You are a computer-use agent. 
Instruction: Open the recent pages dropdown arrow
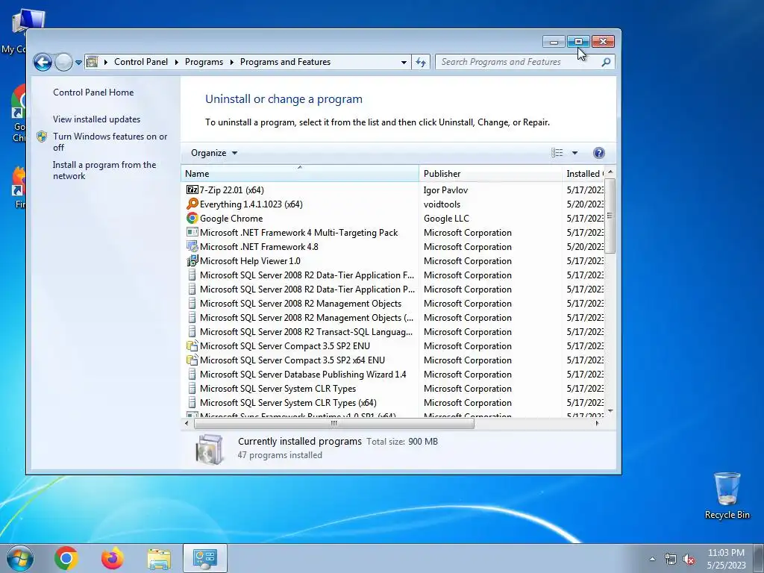click(78, 63)
